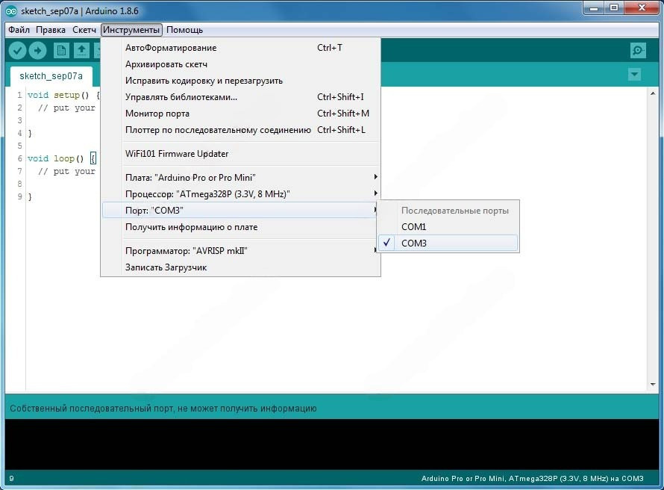Click the Open sketch toolbar icon
Screen dimensions: 664x490
81,50
